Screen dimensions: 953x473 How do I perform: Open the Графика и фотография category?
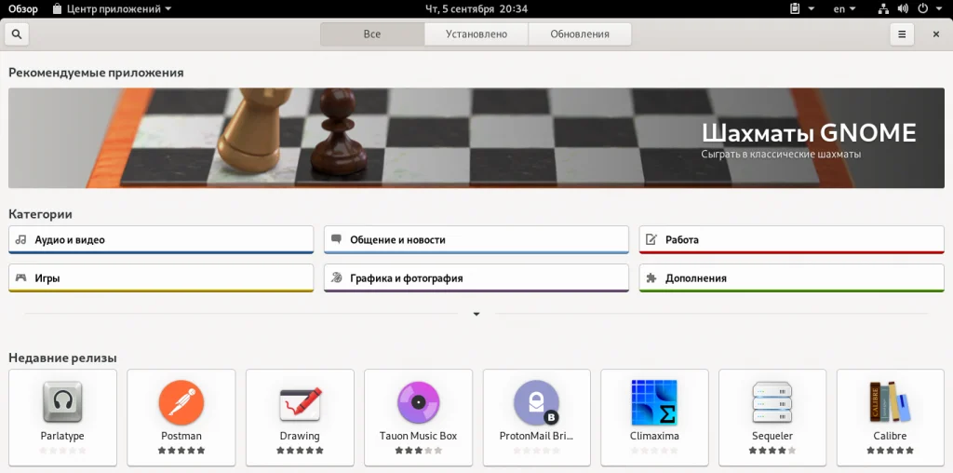[x=476, y=277]
